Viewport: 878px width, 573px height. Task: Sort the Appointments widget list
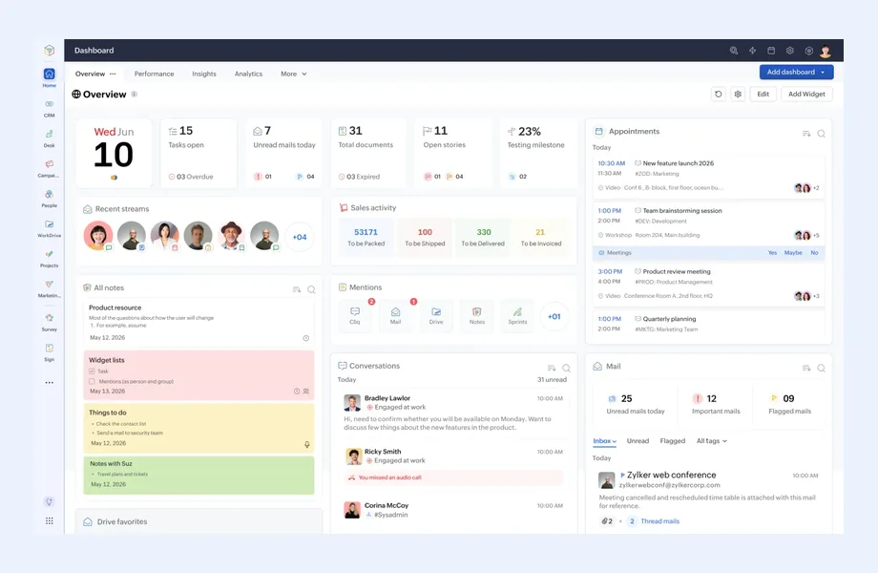(806, 134)
